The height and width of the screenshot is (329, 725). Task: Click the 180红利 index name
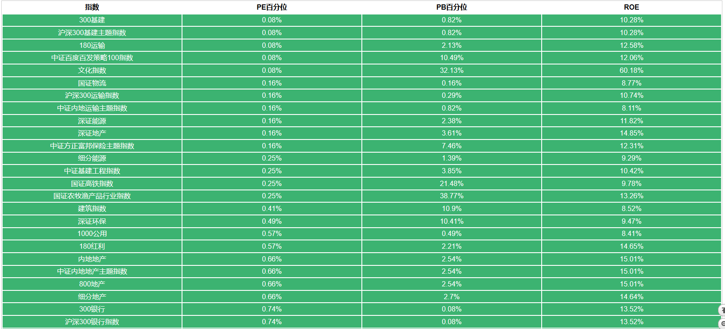[x=92, y=247]
